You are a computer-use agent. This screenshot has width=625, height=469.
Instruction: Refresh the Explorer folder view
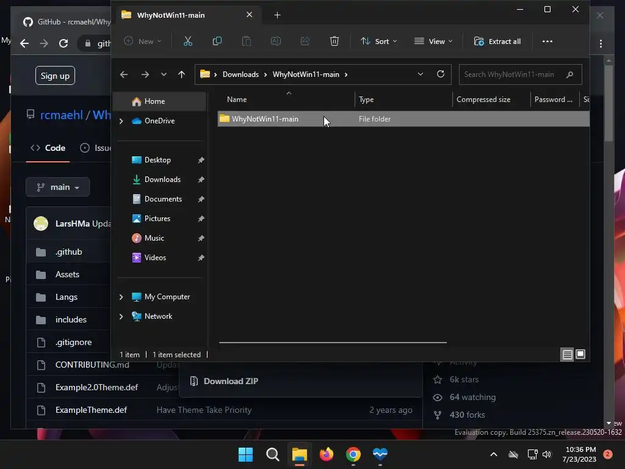point(441,74)
